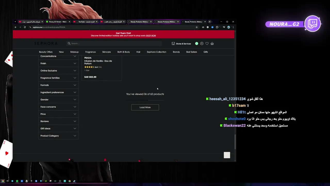The width and height of the screenshot is (330, 186).
Task: Click the scroll-to-top white square button
Action: click(227, 155)
